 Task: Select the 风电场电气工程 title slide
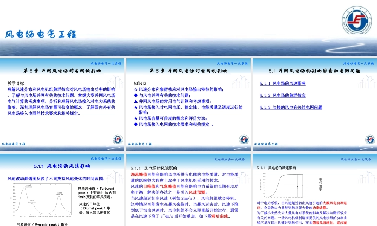click(x=188, y=29)
